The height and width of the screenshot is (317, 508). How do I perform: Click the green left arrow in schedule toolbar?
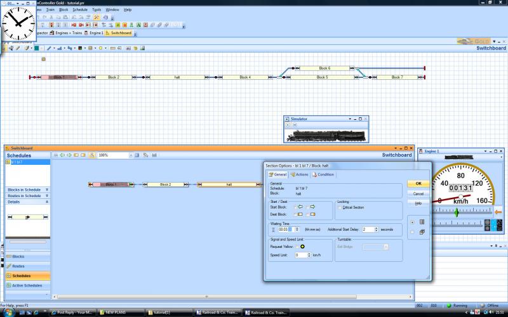[62, 155]
